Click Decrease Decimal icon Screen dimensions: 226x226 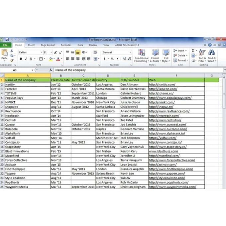coord(130,59)
